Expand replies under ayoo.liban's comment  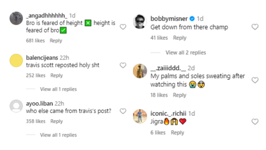point(58,135)
